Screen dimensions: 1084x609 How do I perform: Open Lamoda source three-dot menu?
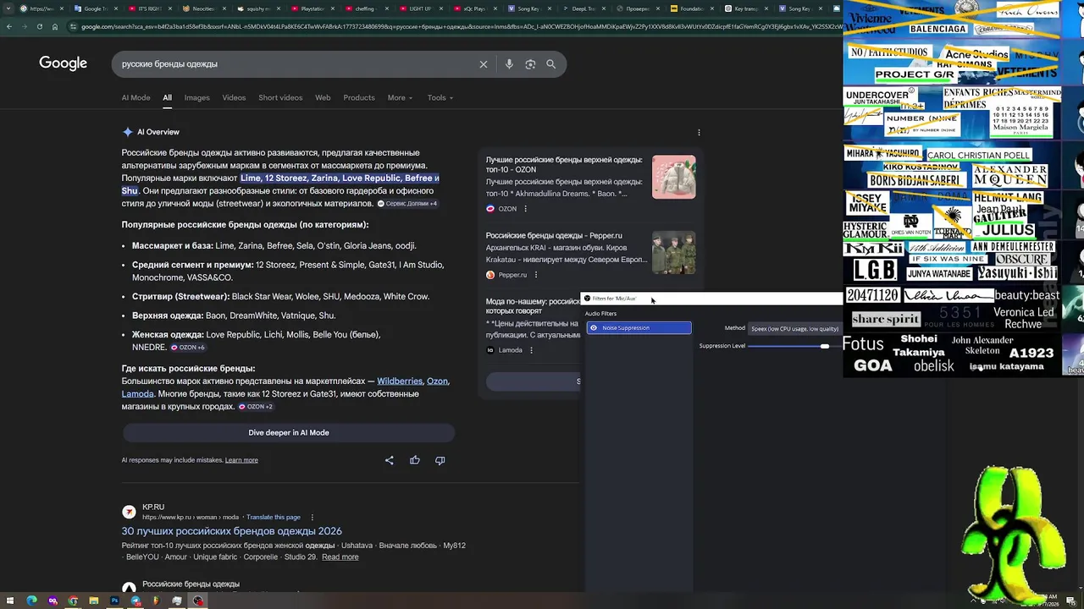tap(531, 350)
